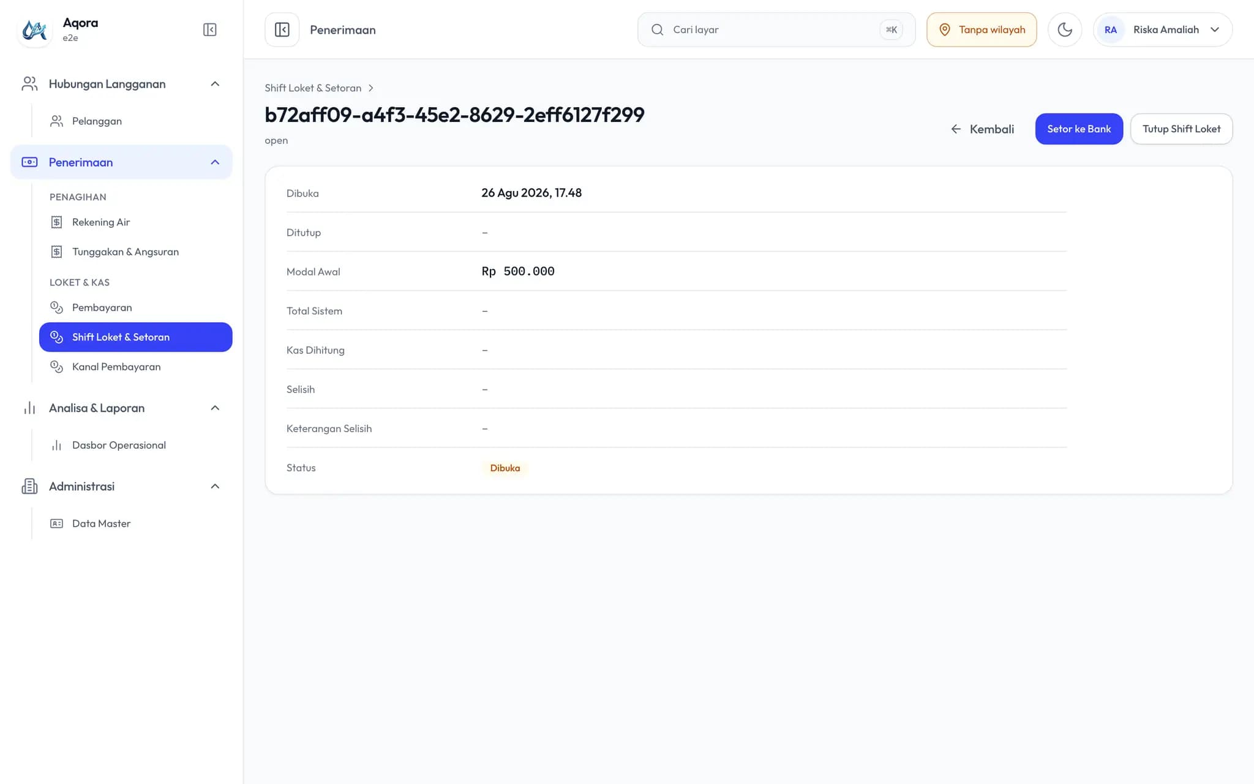Click the Kanal Pembayaran coins icon

[x=56, y=366]
